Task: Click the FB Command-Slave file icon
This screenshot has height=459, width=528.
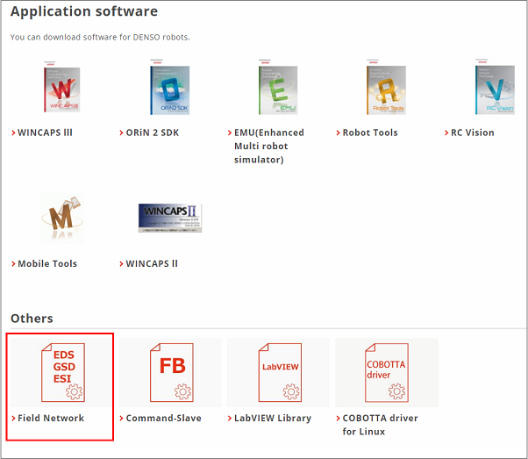Action: [x=170, y=372]
